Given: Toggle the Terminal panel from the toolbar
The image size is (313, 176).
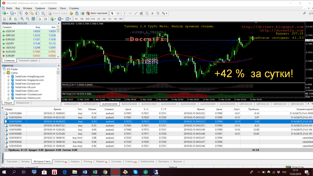Looking at the screenshot, I should point(38,13).
